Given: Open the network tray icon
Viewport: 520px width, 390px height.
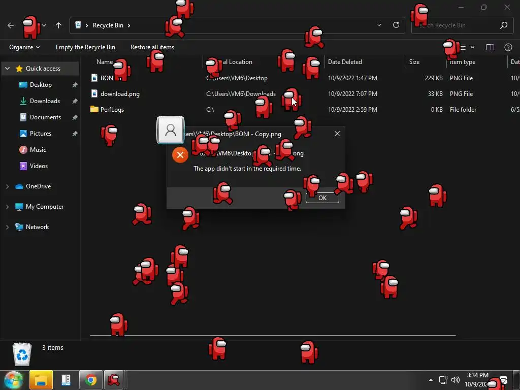Looking at the screenshot, I should (x=443, y=380).
